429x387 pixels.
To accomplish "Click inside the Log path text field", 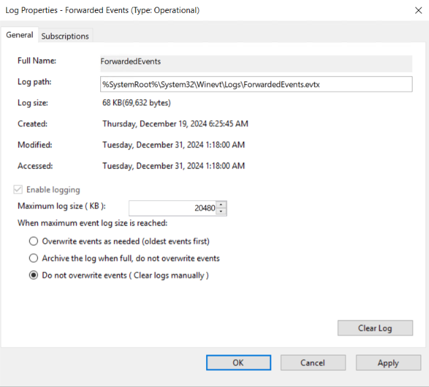I will coord(256,84).
